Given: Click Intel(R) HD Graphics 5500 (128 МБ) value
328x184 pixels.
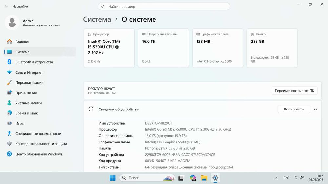Looking at the screenshot, I should 173,142.
